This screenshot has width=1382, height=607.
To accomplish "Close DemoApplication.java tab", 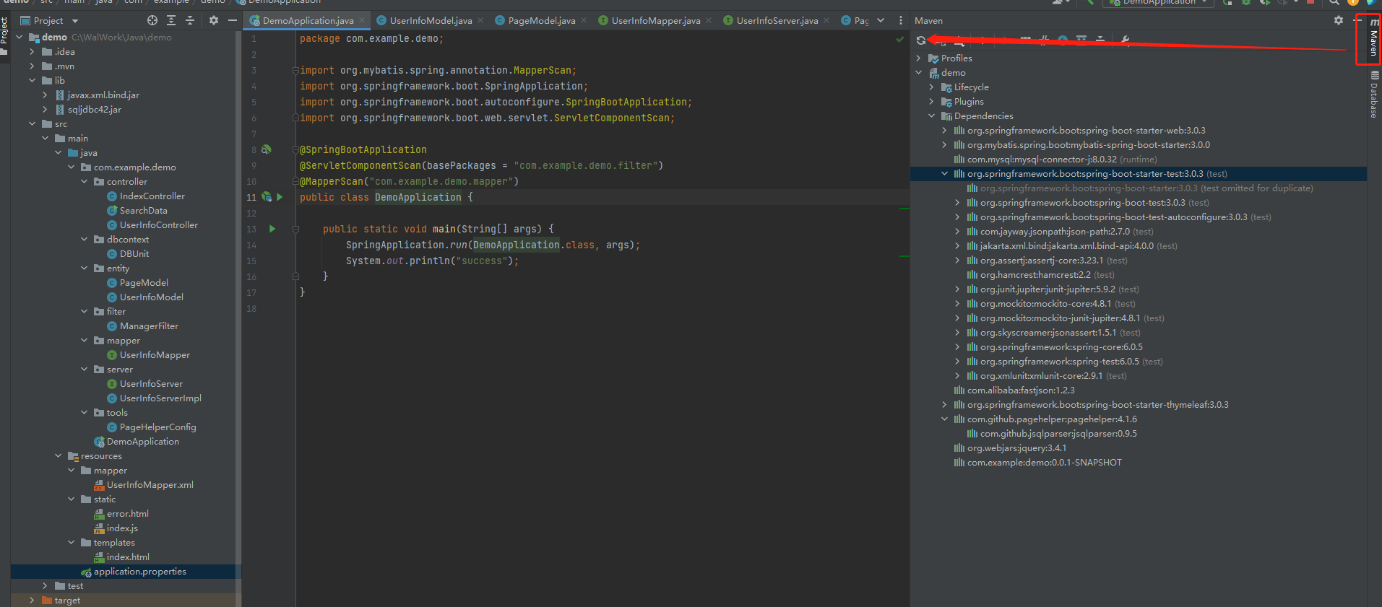I will tap(361, 21).
